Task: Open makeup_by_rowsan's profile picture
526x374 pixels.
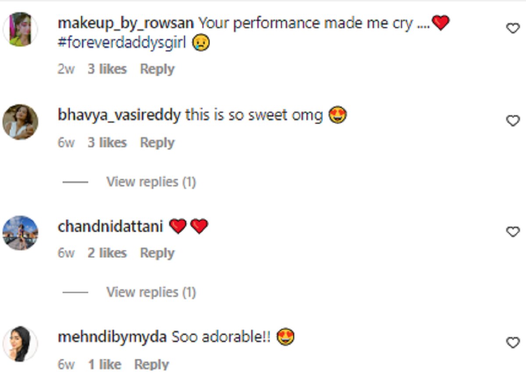Action: coord(20,29)
